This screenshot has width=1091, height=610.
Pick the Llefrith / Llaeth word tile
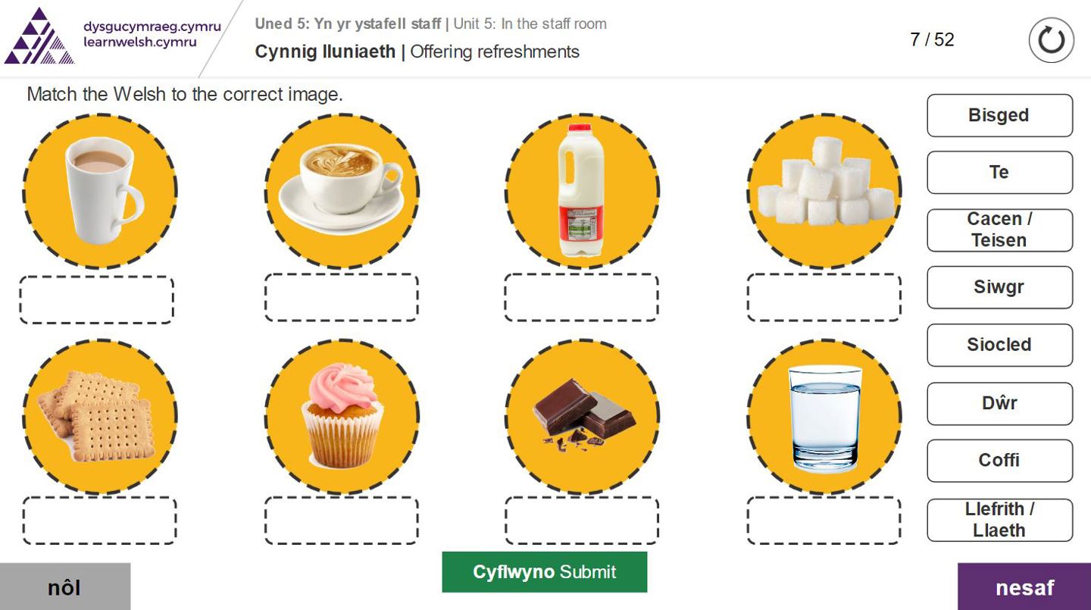pos(999,520)
